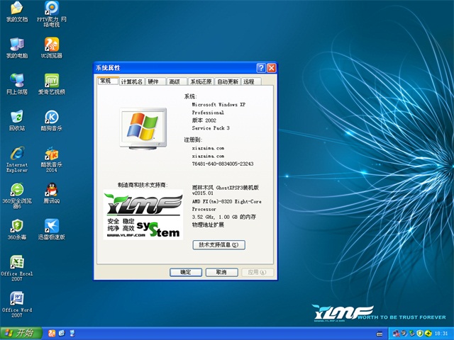Open the UC浏览器 desktop shortcut

51,45
